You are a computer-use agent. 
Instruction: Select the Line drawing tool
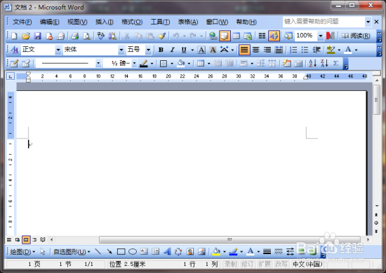[98, 251]
